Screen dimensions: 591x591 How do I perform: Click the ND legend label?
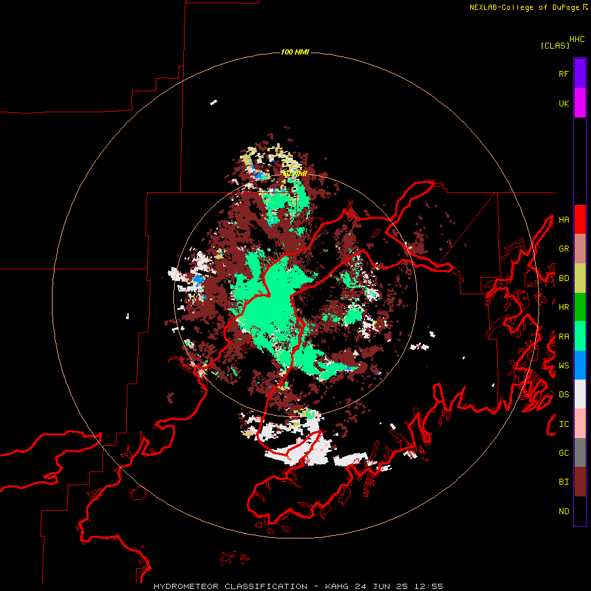coord(563,512)
